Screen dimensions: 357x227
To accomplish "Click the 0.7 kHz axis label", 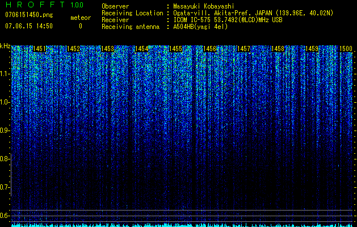I will (5, 187).
